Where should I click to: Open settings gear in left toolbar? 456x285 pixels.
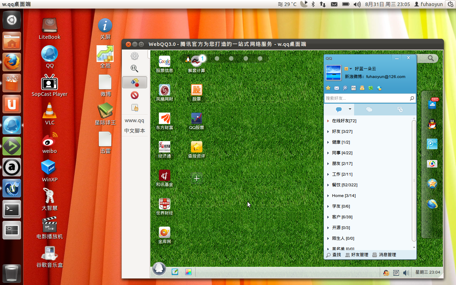click(x=135, y=56)
